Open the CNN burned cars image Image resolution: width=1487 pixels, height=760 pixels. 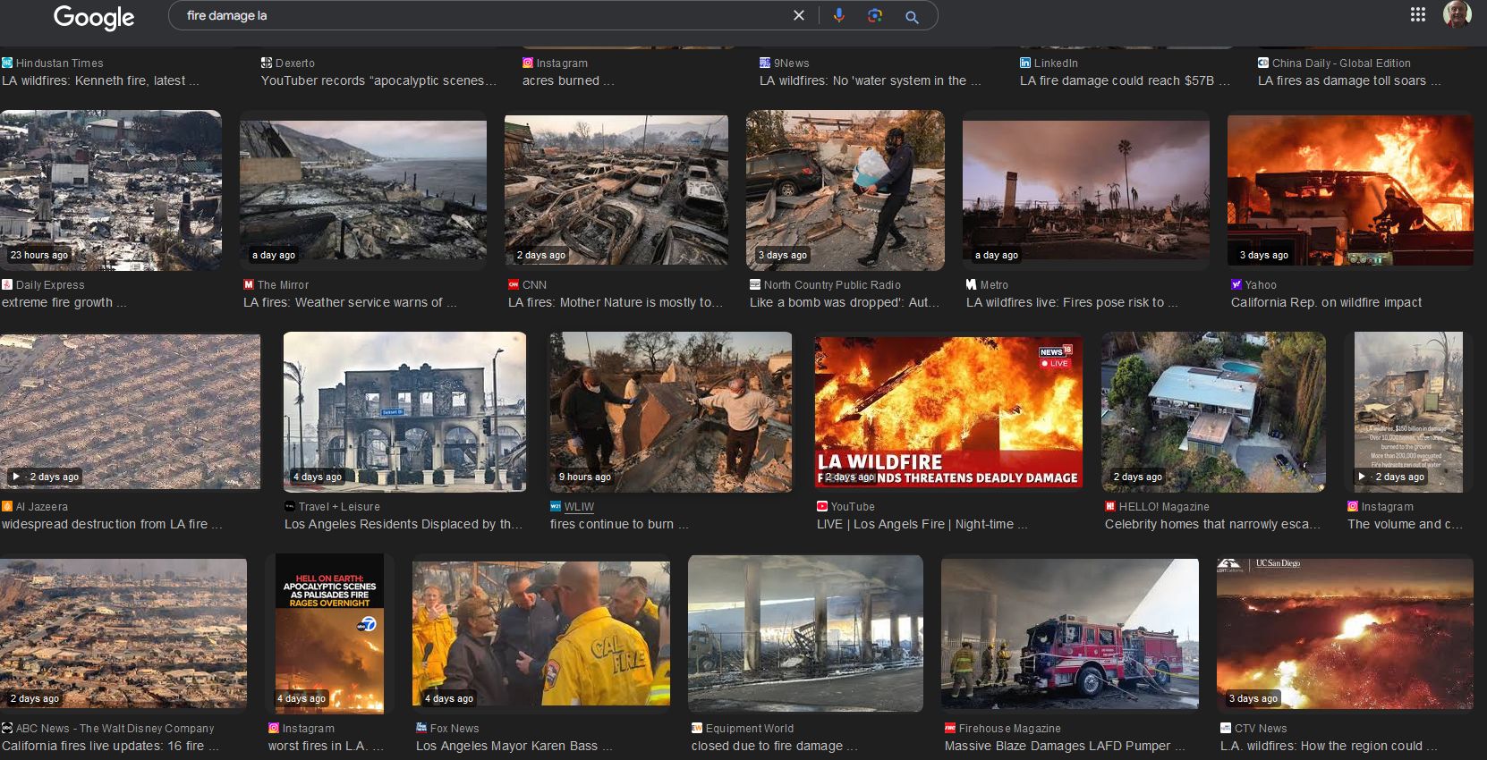tap(616, 190)
